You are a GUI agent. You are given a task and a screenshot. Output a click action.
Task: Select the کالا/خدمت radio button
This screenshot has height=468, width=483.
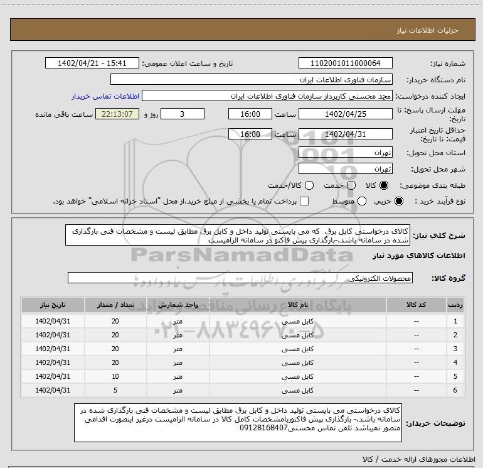[x=309, y=185]
